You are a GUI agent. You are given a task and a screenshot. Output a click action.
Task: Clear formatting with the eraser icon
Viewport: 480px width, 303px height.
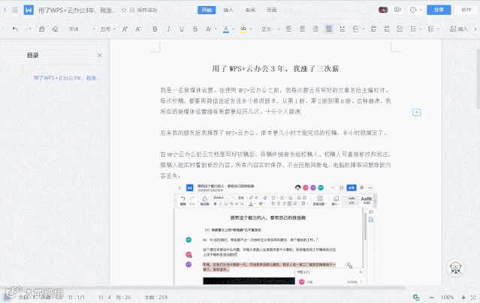coord(55,29)
